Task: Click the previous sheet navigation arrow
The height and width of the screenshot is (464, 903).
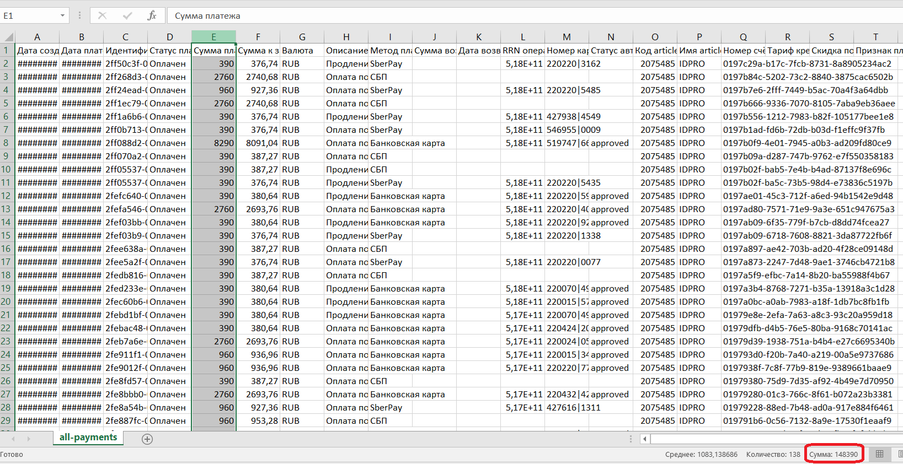Action: [x=13, y=439]
